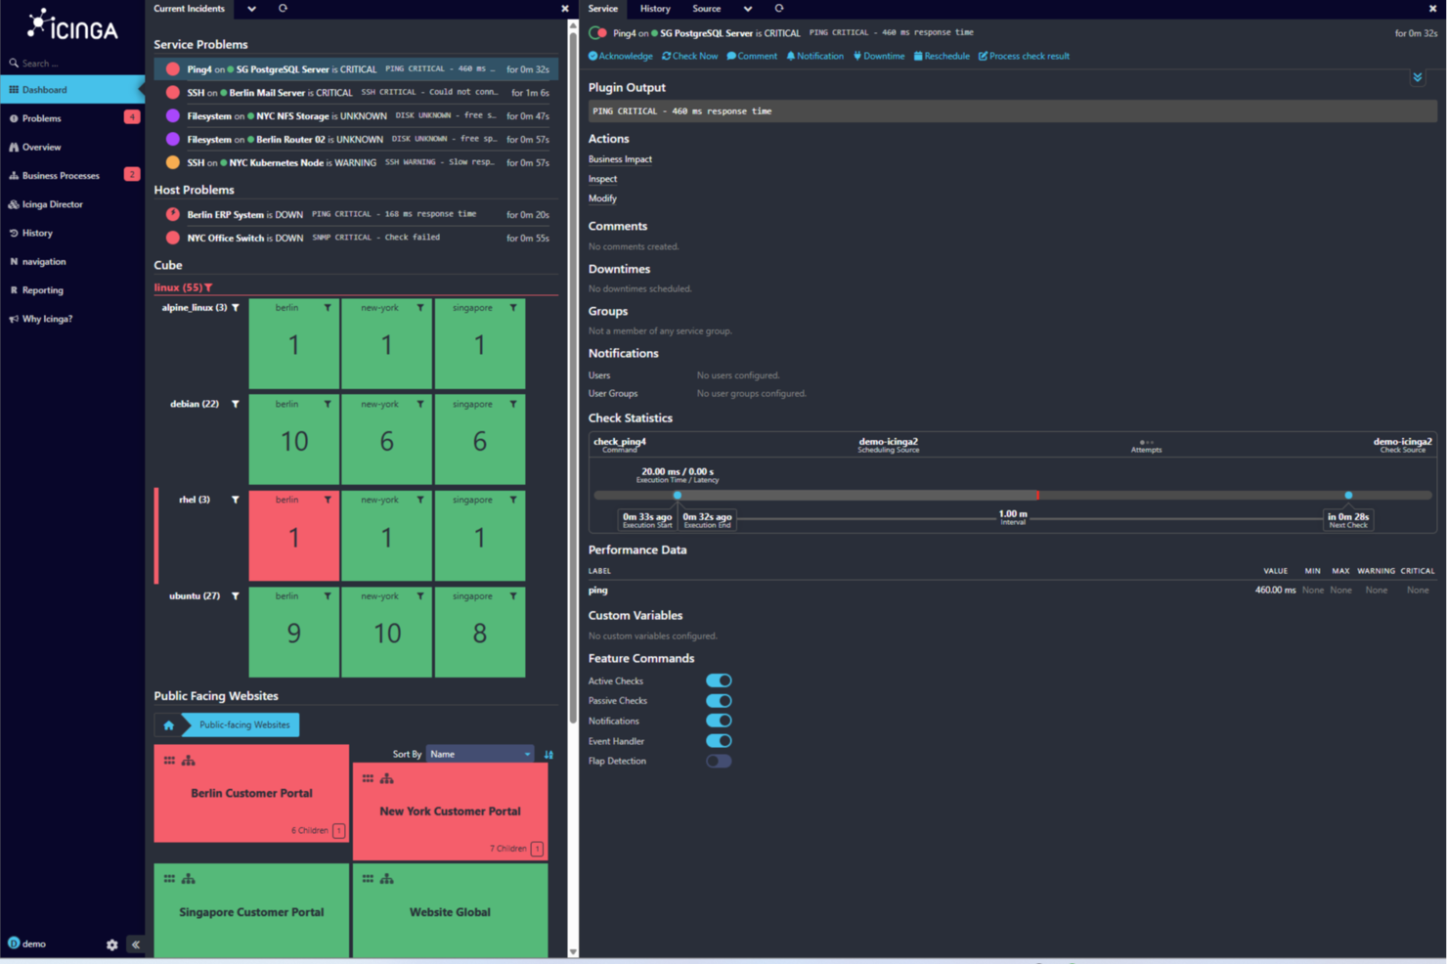Filter by the ubuntu (27) row funnel

tap(236, 595)
